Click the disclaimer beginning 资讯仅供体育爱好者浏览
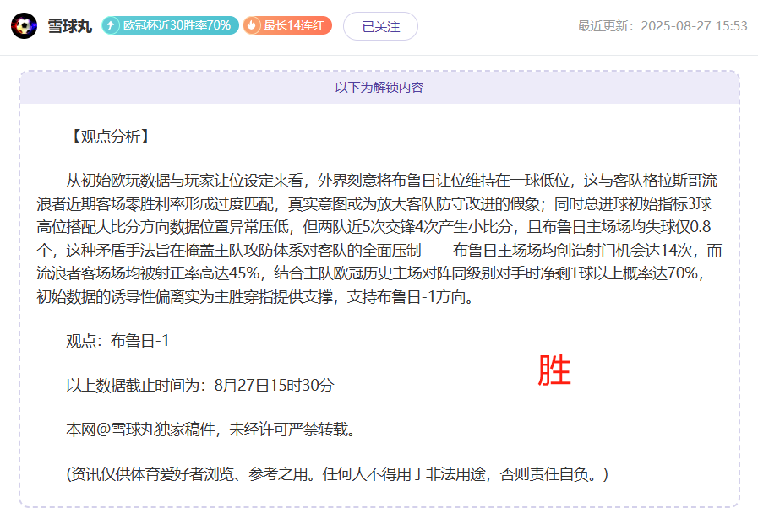 click(337, 474)
